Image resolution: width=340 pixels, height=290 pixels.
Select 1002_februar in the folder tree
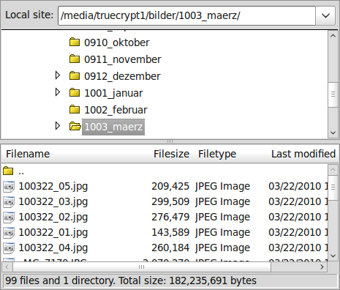[116, 110]
